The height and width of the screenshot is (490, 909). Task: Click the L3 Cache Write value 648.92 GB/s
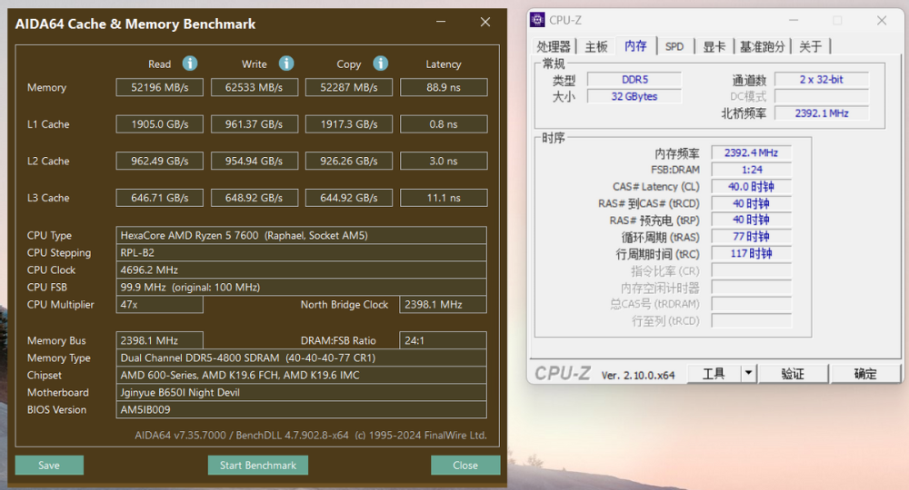[x=255, y=198]
